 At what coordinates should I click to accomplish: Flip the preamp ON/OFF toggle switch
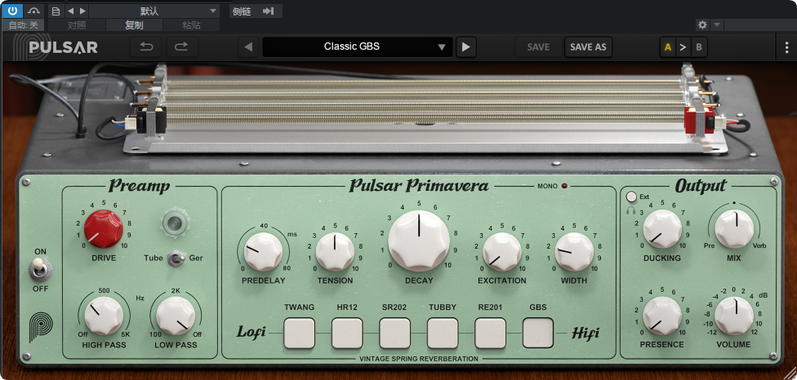pos(38,269)
